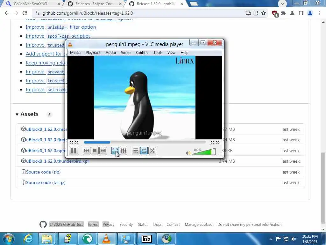Screen dimensions: 326x245
Task: Toggle VLC remaining time display
Action: [x=215, y=143]
